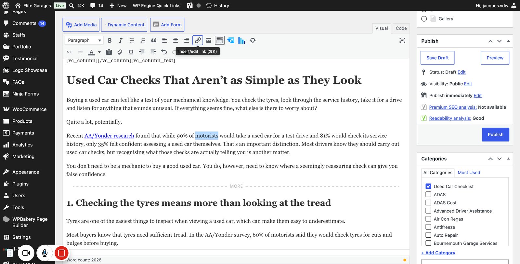
Task: Insert a bulleted list
Action: click(x=132, y=40)
